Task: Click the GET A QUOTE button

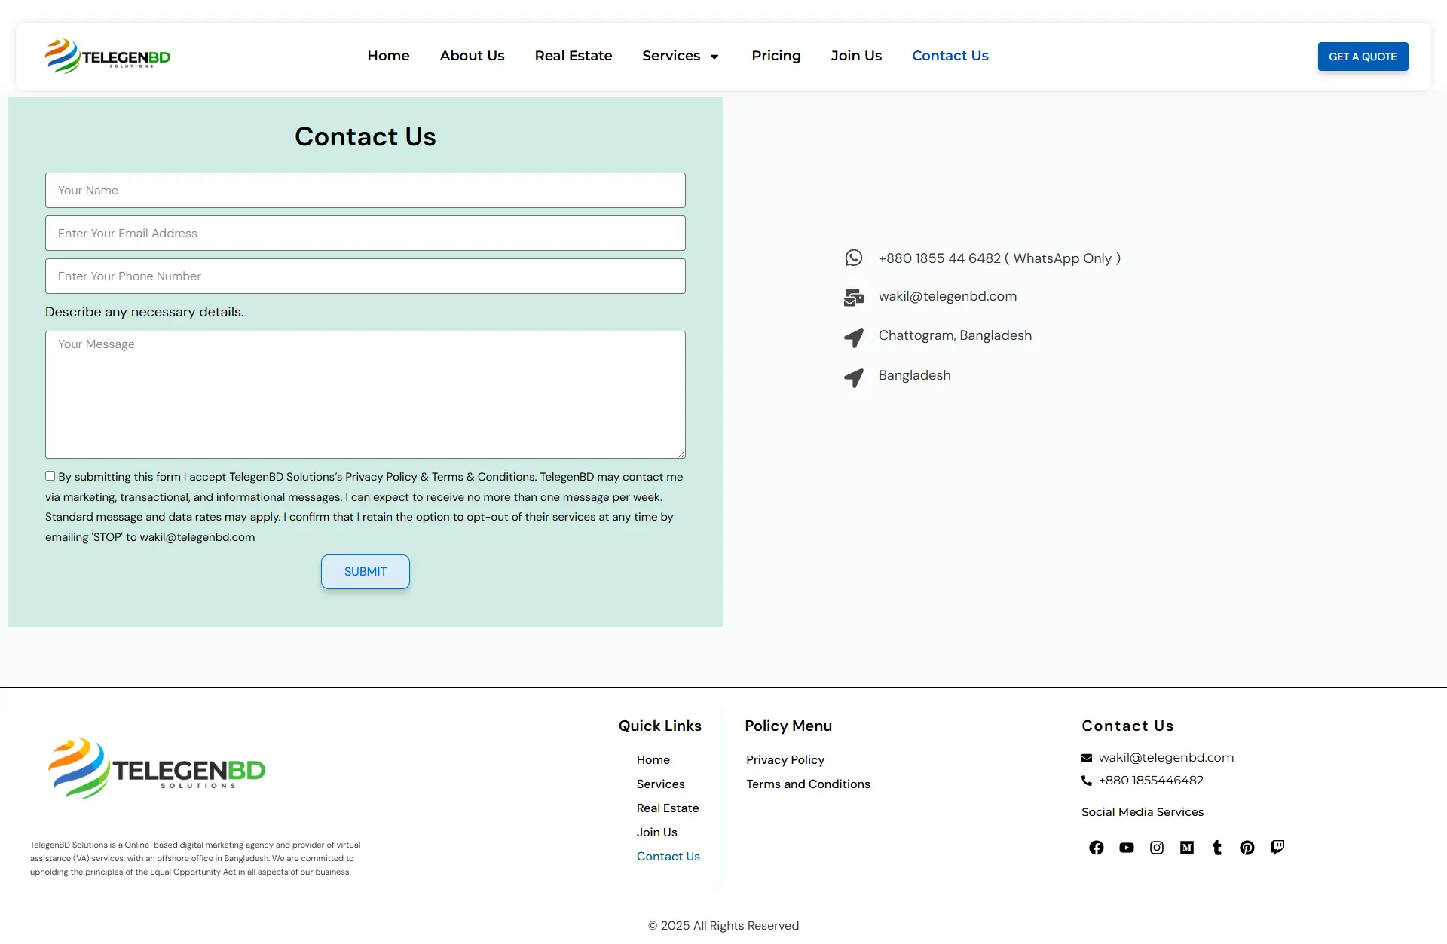Action: pos(1363,57)
